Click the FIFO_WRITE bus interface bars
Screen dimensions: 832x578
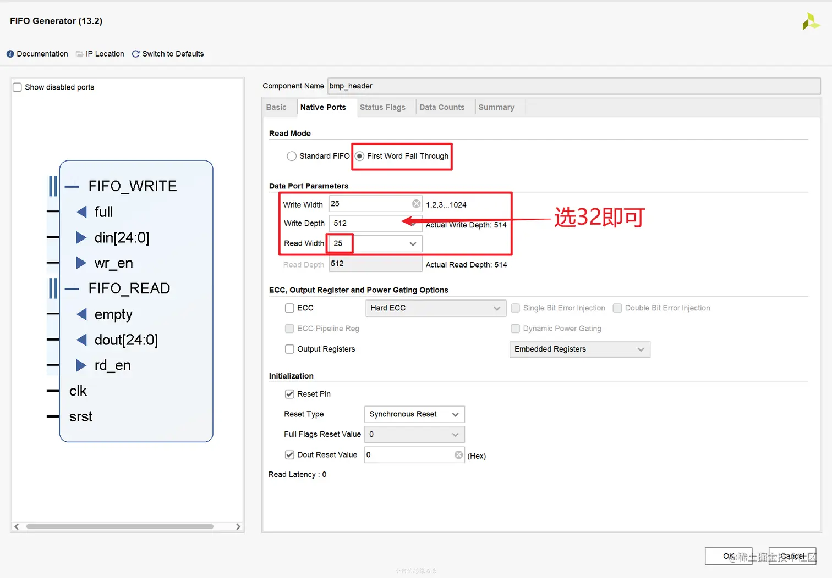53,186
